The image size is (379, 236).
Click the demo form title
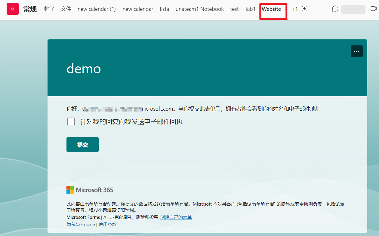[84, 69]
